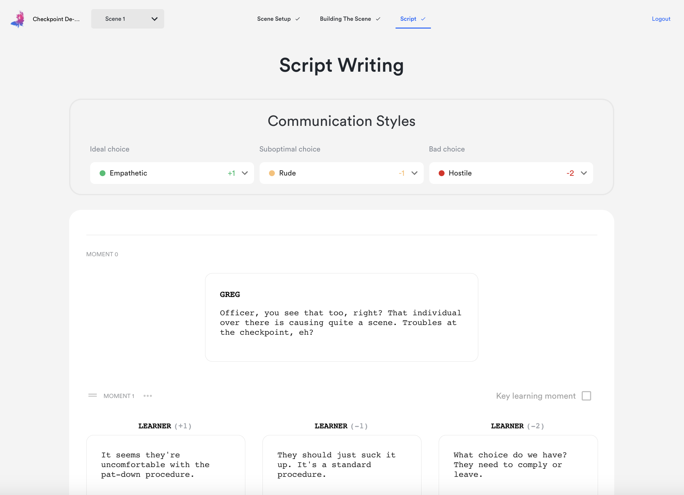Click the Scene Setup checkmark icon
This screenshot has width=684, height=495.
298,19
